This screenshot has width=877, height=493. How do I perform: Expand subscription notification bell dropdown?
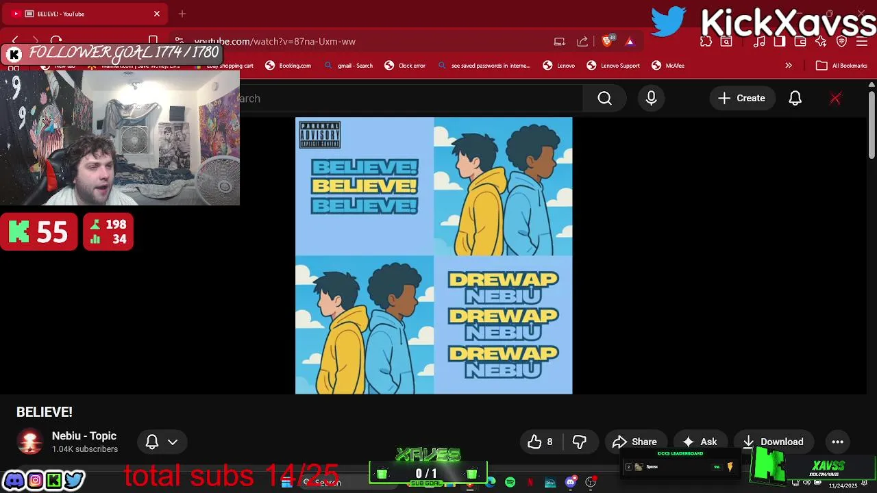pyautogui.click(x=162, y=442)
